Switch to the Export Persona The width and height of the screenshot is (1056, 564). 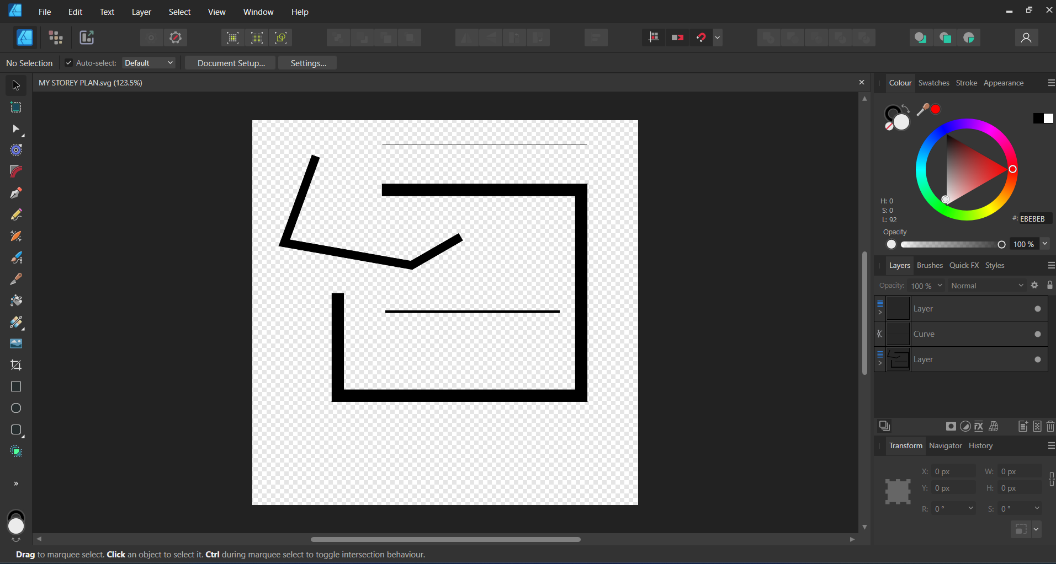click(87, 37)
